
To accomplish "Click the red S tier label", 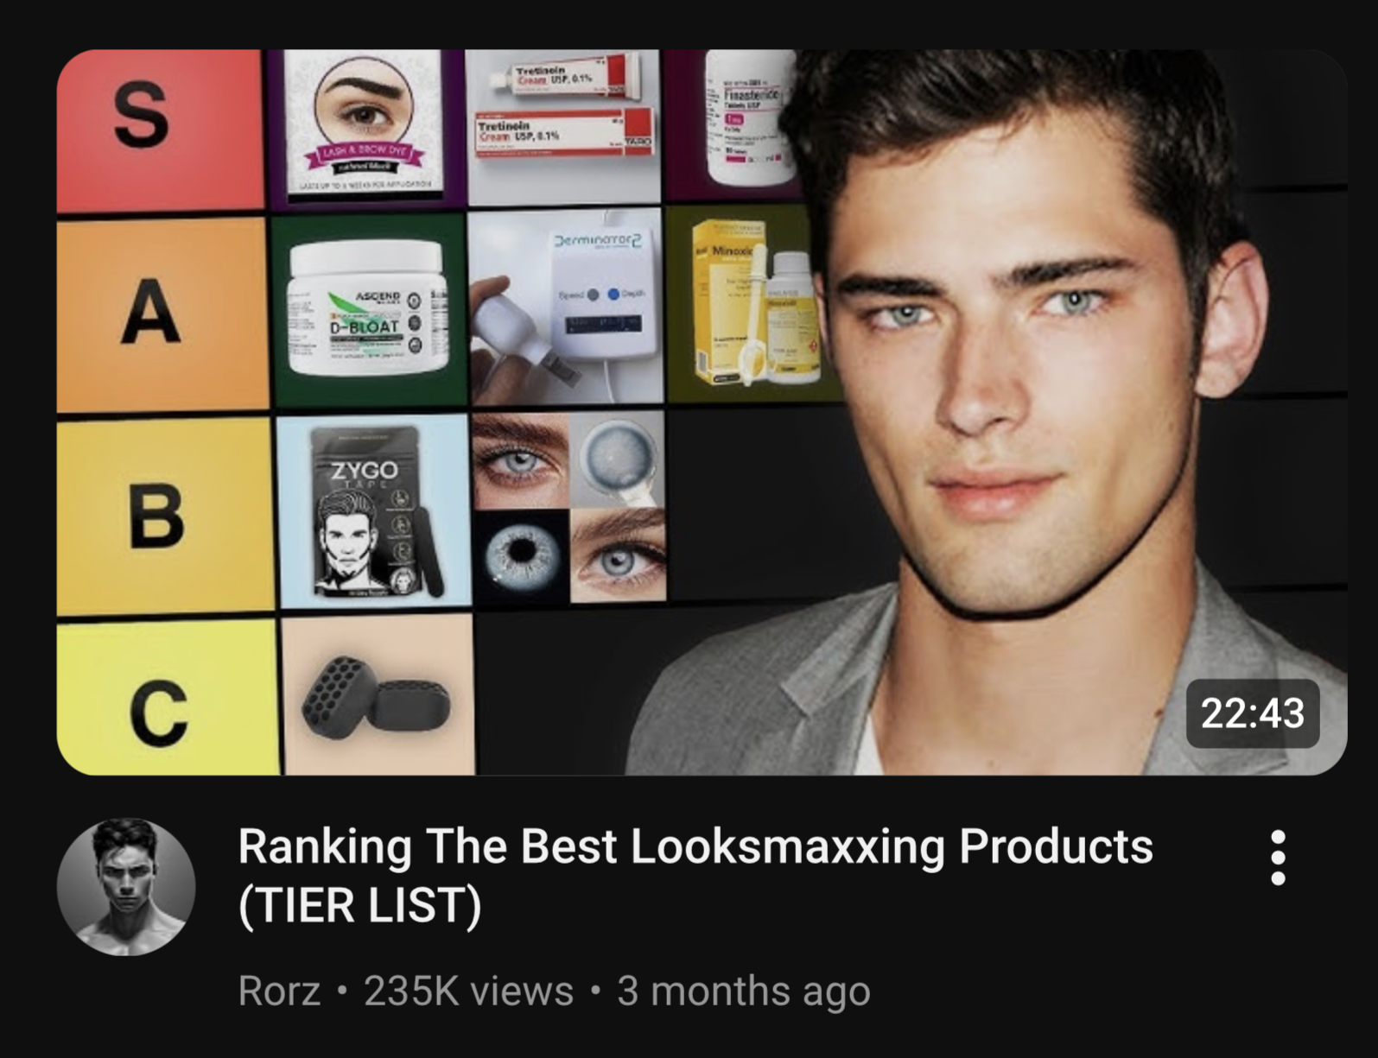I will (160, 130).
